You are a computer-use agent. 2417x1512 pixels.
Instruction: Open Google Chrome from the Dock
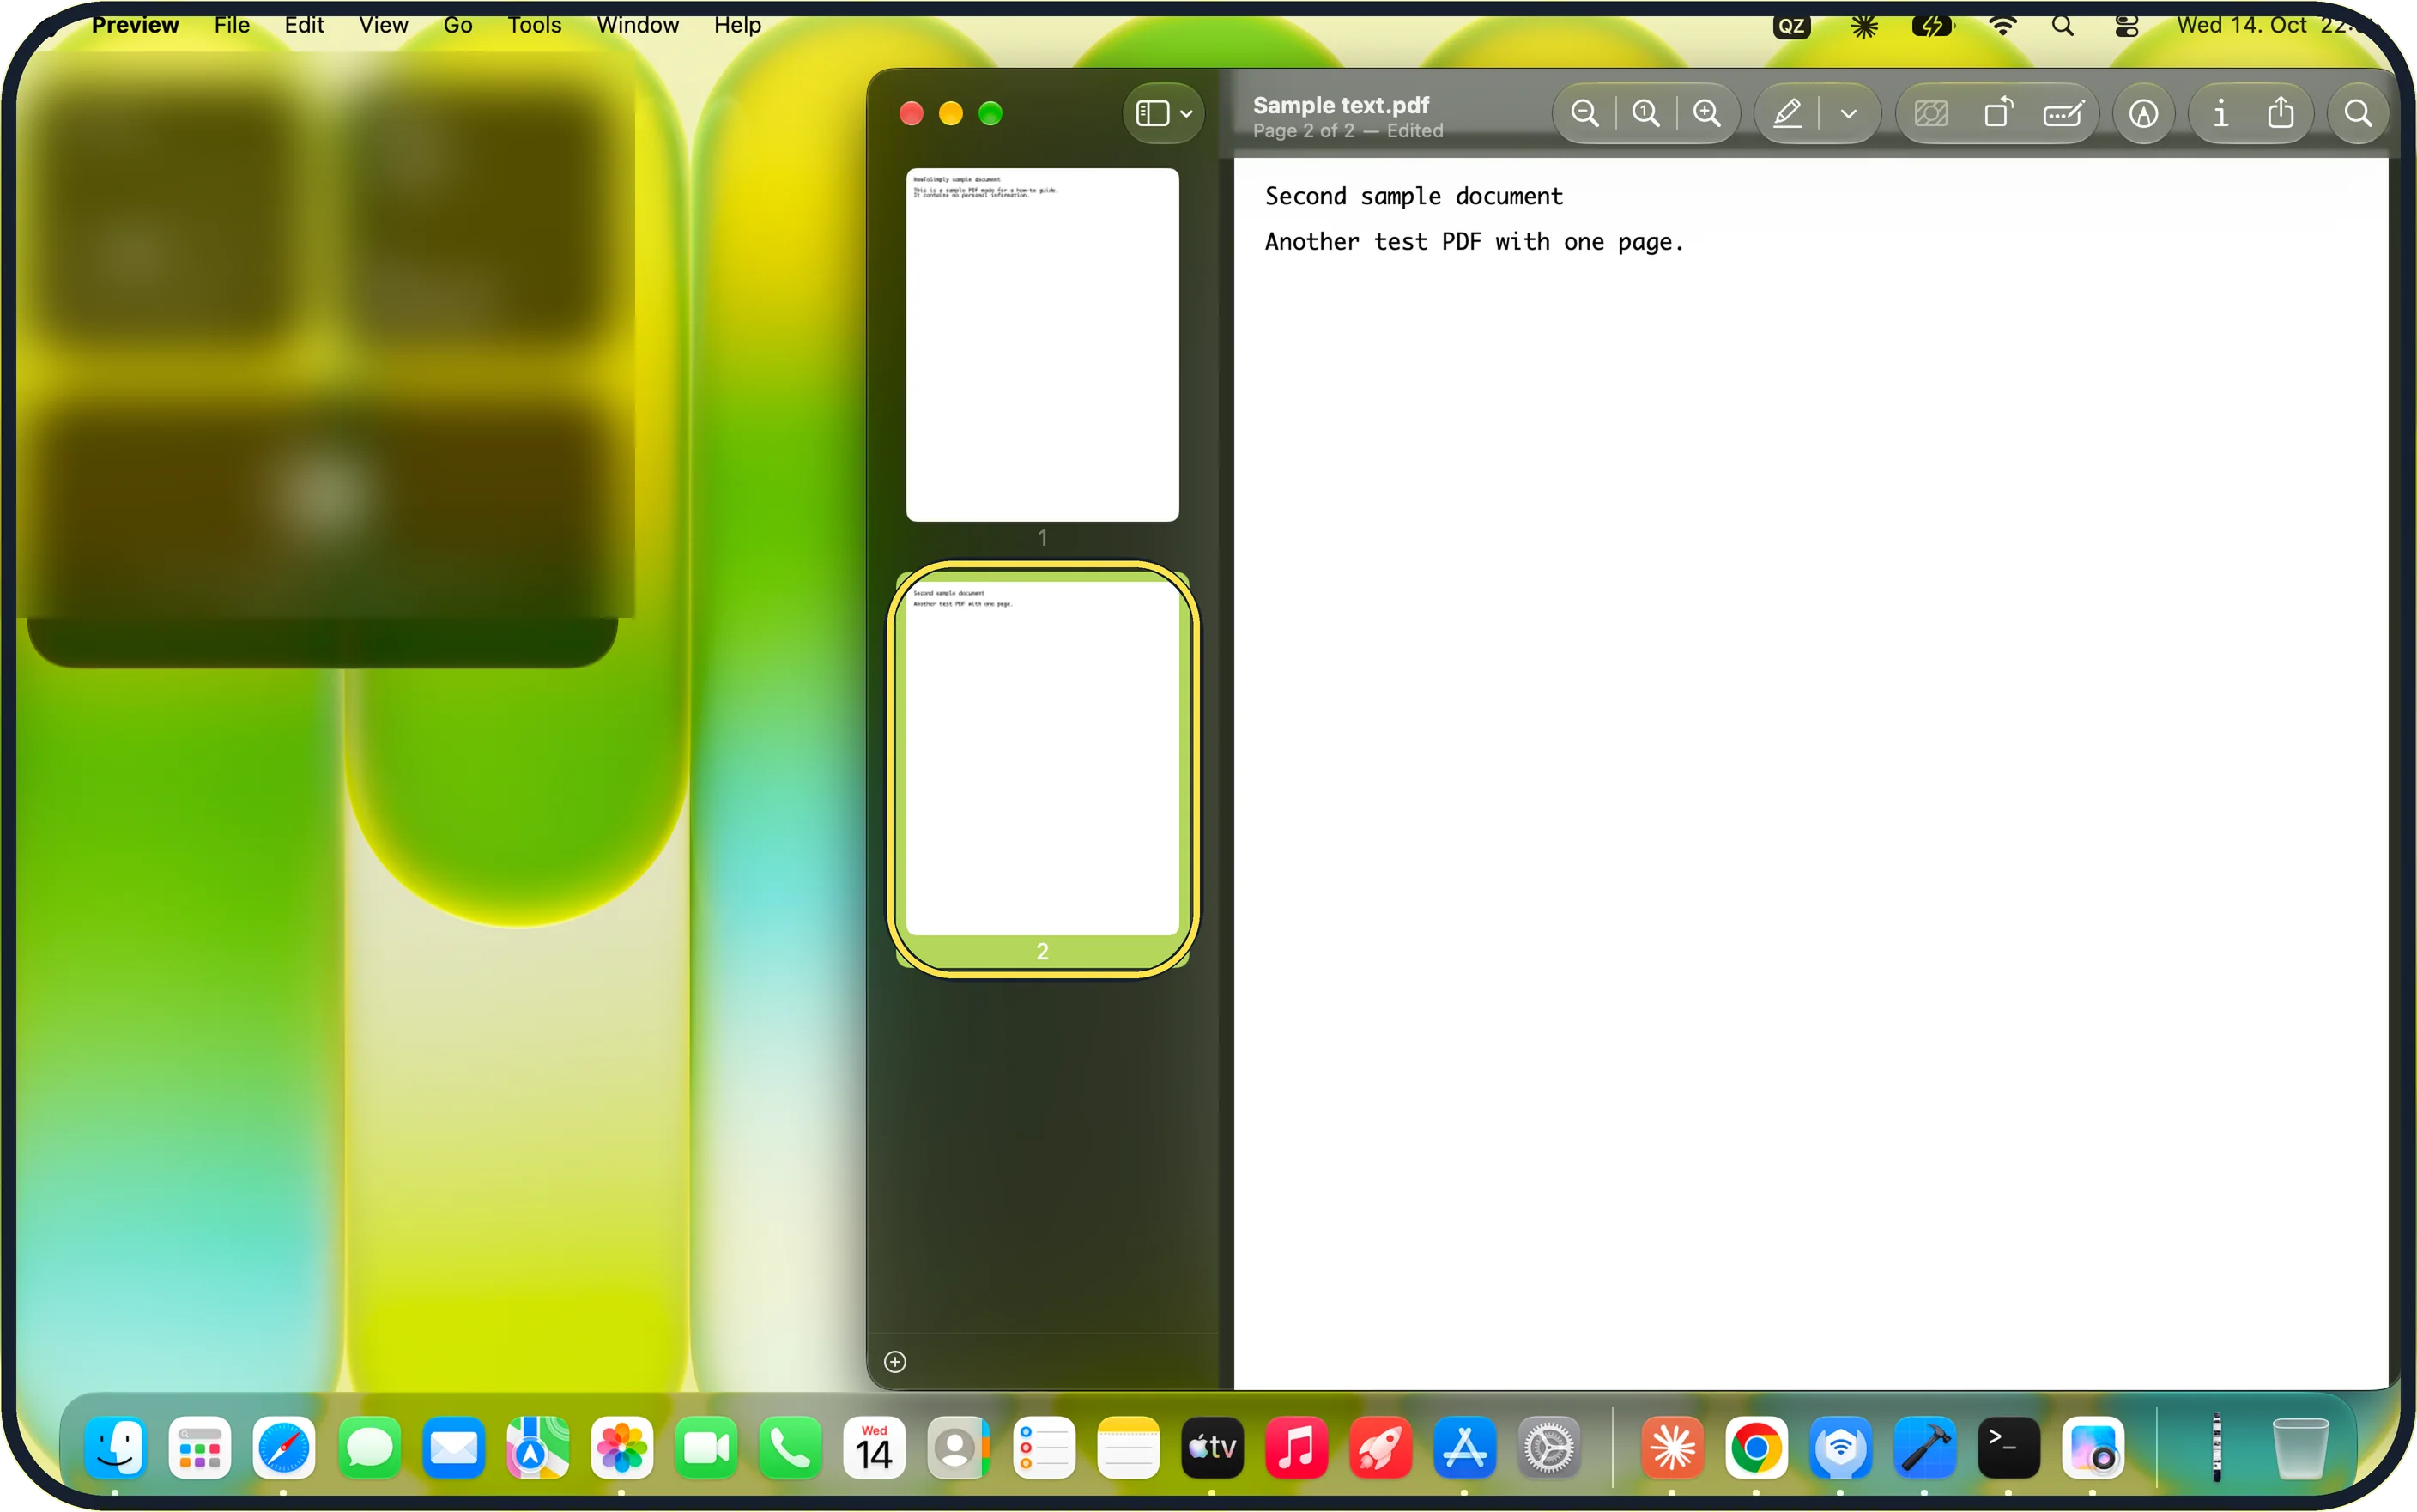tap(1756, 1448)
